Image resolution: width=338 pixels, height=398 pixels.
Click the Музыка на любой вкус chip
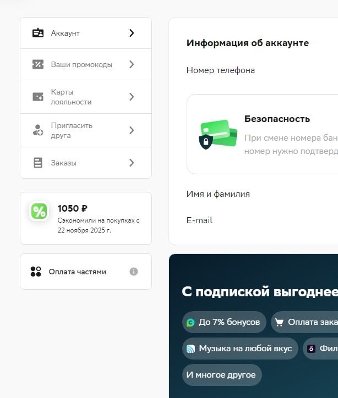[x=240, y=349]
